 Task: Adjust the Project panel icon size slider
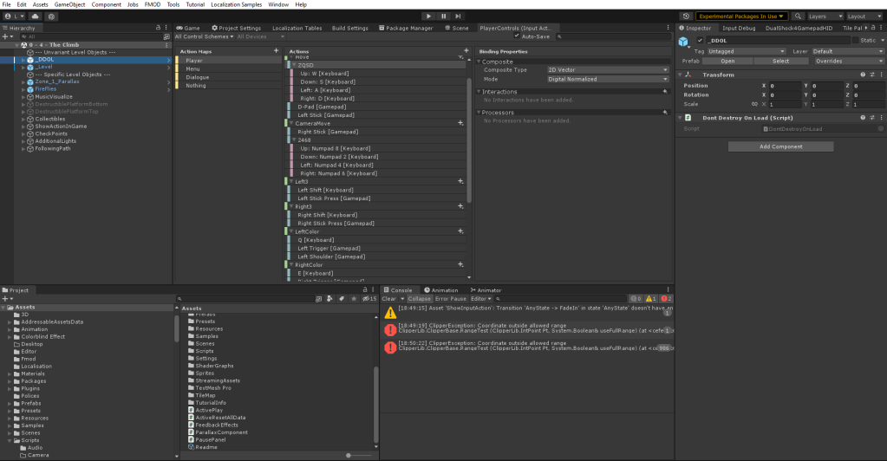point(349,455)
